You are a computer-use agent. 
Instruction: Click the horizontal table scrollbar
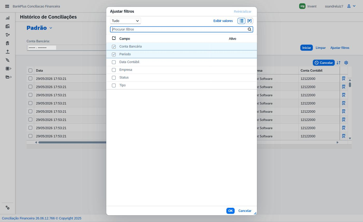72,142
